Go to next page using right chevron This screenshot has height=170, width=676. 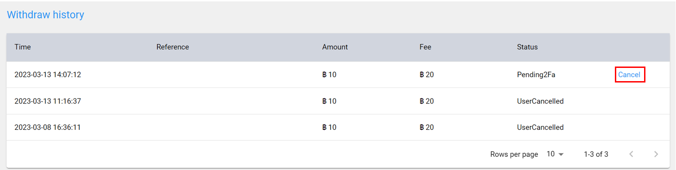[656, 154]
